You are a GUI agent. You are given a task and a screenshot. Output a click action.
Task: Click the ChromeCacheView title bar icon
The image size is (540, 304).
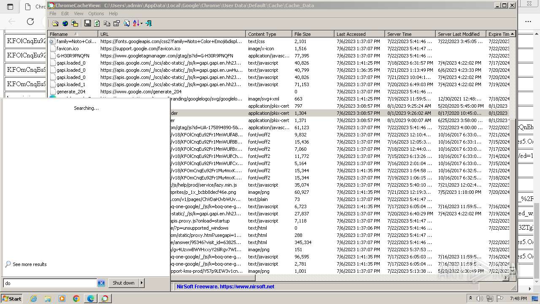pyautogui.click(x=51, y=5)
